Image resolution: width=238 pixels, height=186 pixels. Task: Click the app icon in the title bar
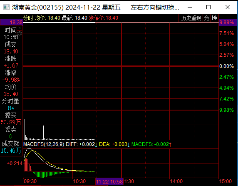(x=6, y=7)
